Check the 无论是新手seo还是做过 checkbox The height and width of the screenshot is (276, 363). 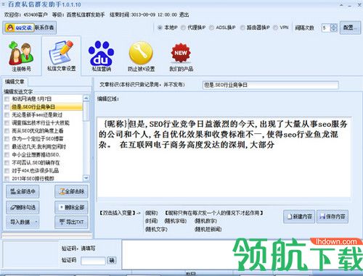click(7, 114)
